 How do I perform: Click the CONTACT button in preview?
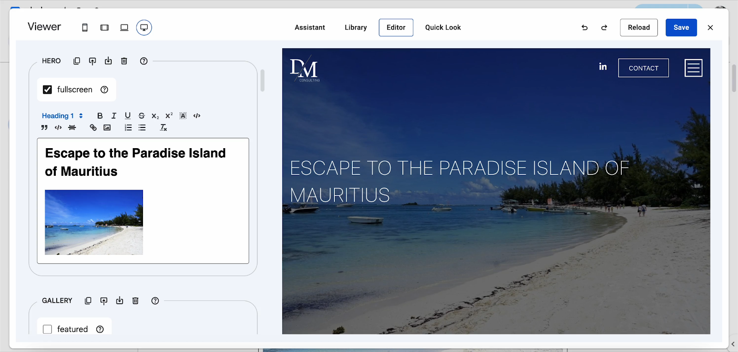[643, 68]
